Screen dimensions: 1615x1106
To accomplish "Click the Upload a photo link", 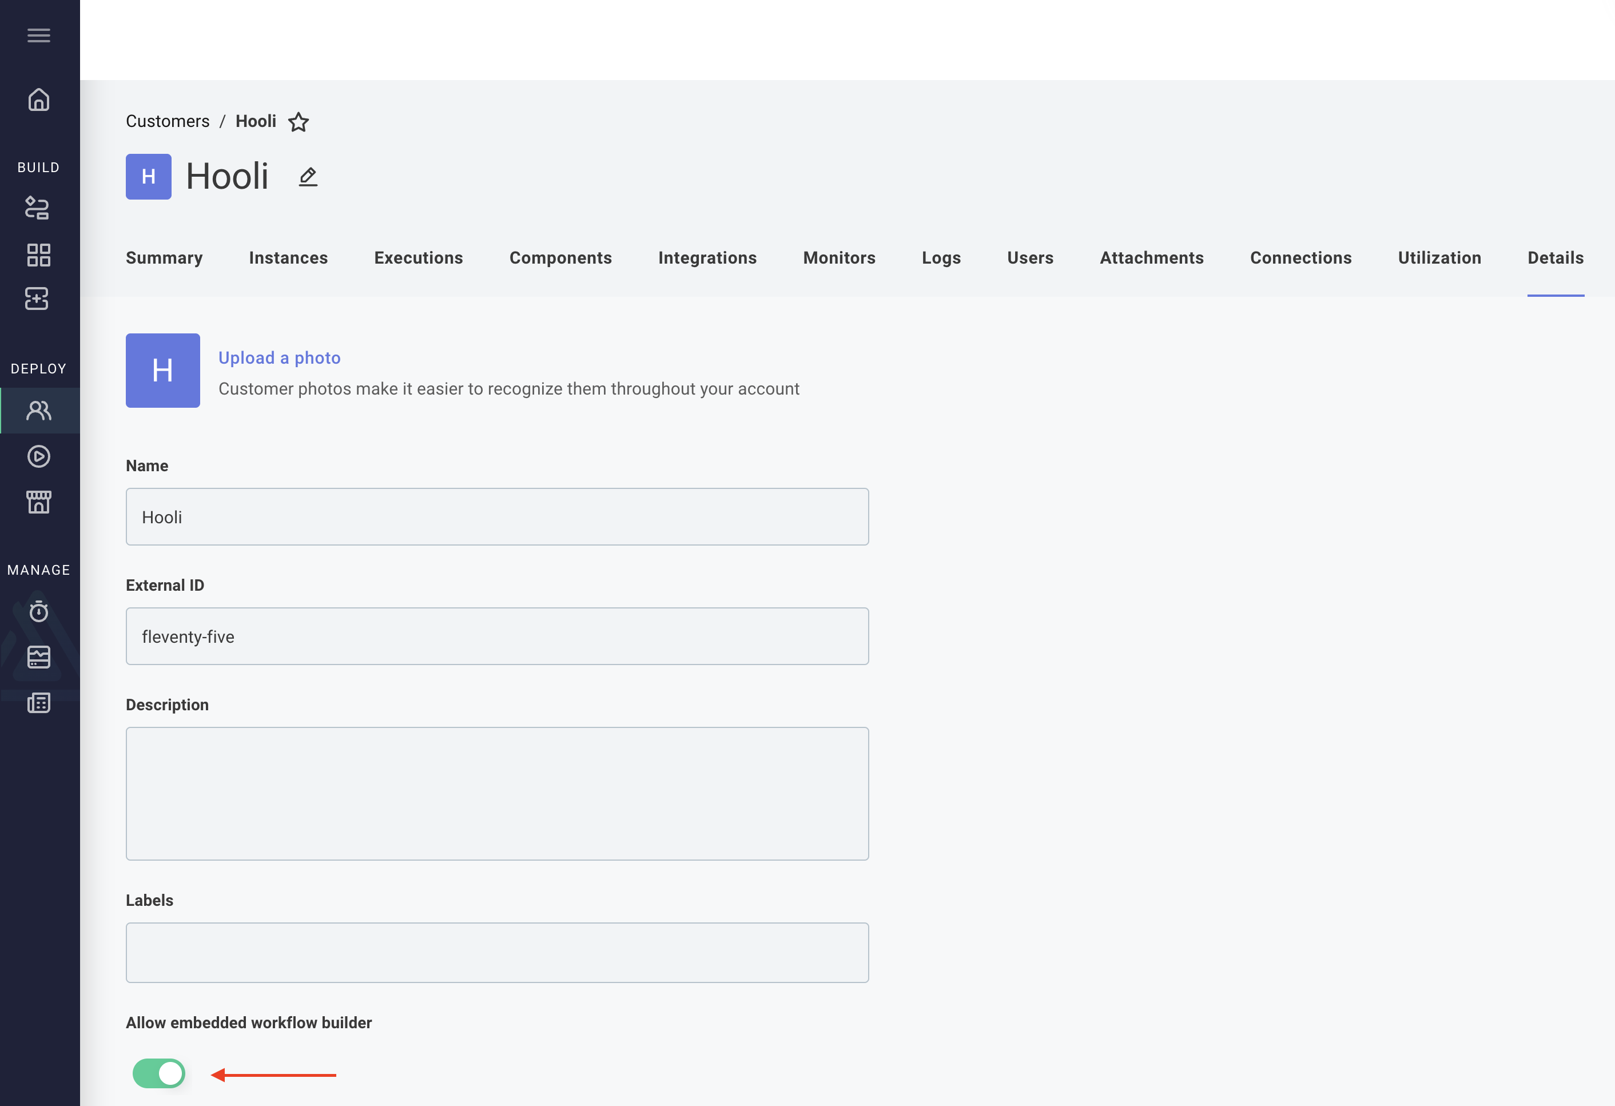I will (279, 357).
